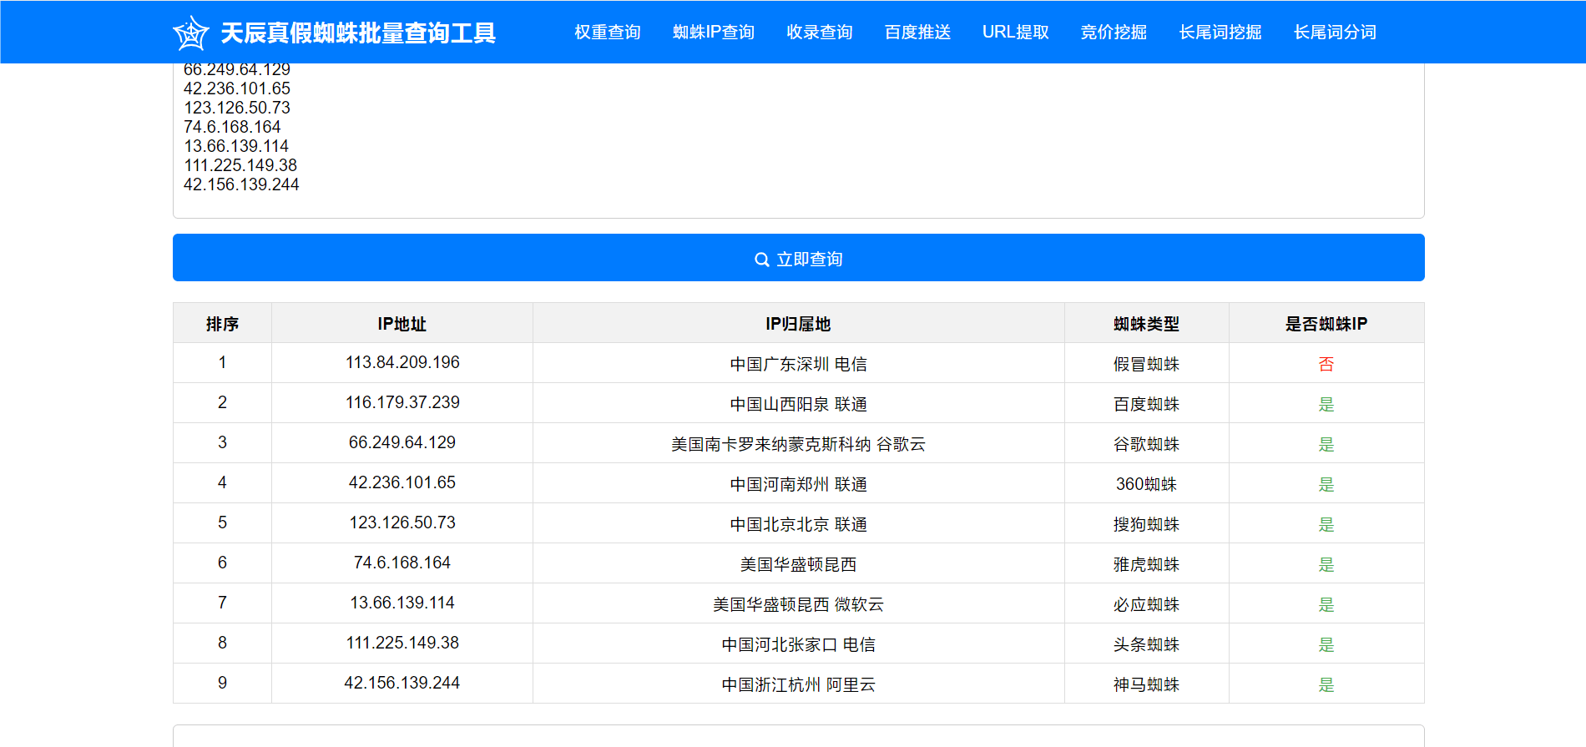Select table cell 113.84.209.196
The width and height of the screenshot is (1586, 747).
(x=402, y=363)
